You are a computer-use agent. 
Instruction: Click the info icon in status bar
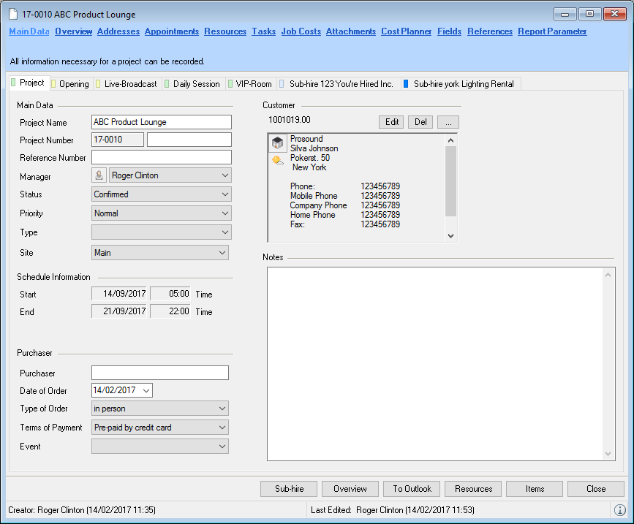pyautogui.click(x=619, y=510)
